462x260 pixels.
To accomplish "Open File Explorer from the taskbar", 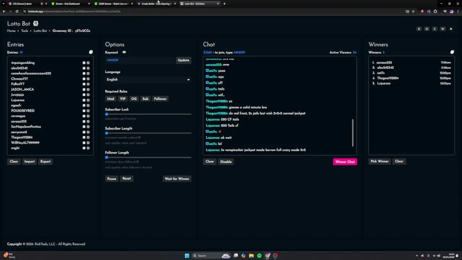I will coord(251,256).
